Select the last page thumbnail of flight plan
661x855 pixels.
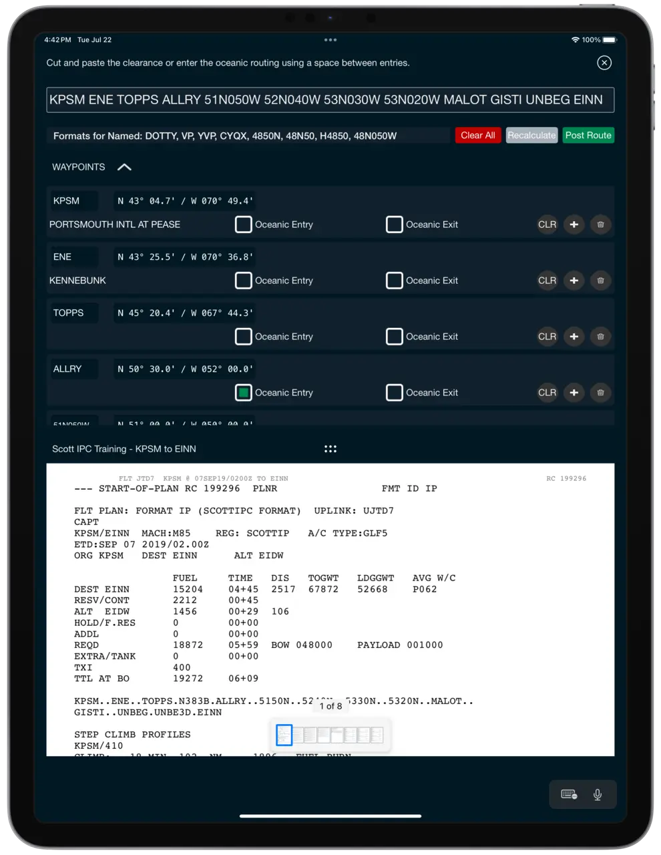377,735
